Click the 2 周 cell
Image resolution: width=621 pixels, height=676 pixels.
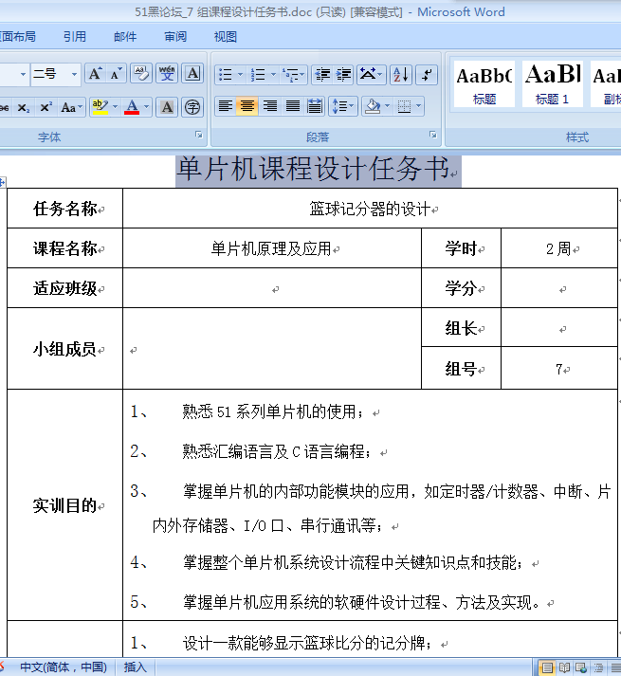(x=558, y=248)
